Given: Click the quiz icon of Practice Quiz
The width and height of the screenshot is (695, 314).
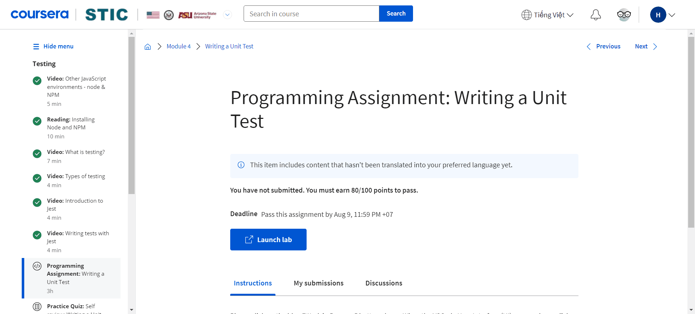Looking at the screenshot, I should pyautogui.click(x=37, y=307).
